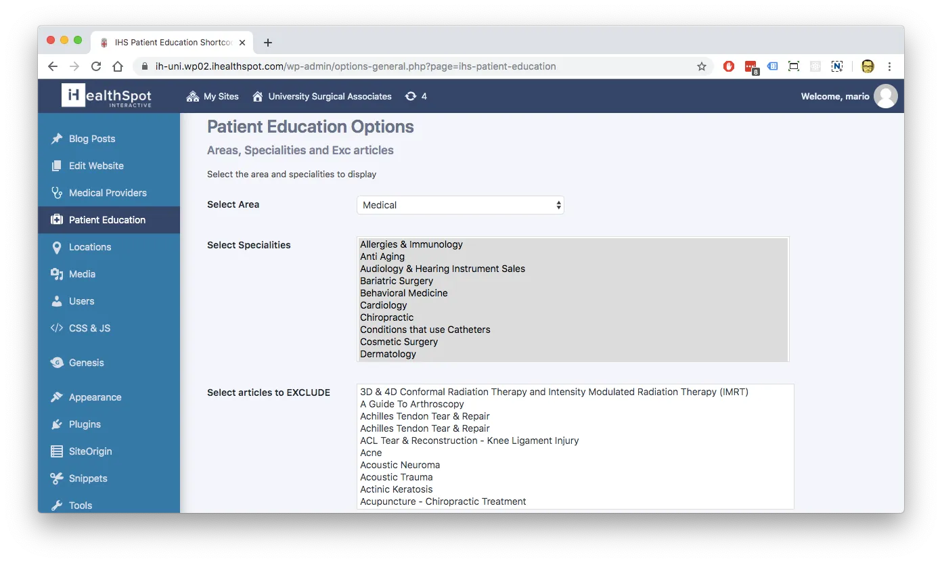Open My Sites in admin bar
This screenshot has width=942, height=563.
tap(212, 96)
